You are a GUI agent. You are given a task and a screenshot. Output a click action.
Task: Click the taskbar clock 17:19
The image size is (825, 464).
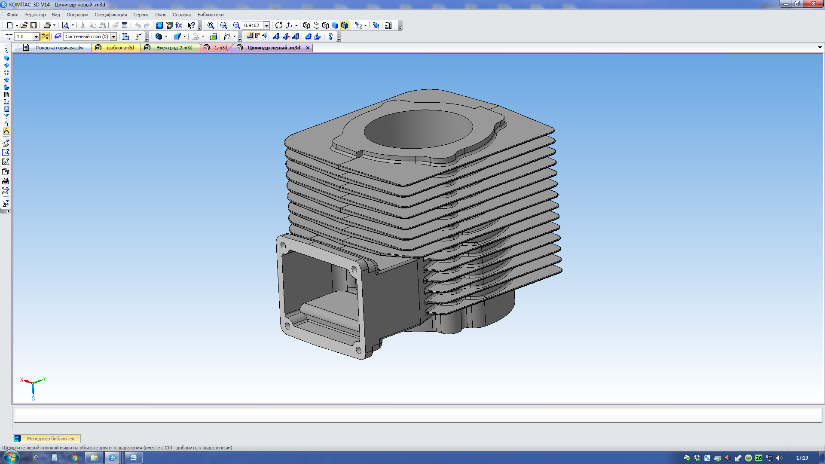tap(802, 458)
